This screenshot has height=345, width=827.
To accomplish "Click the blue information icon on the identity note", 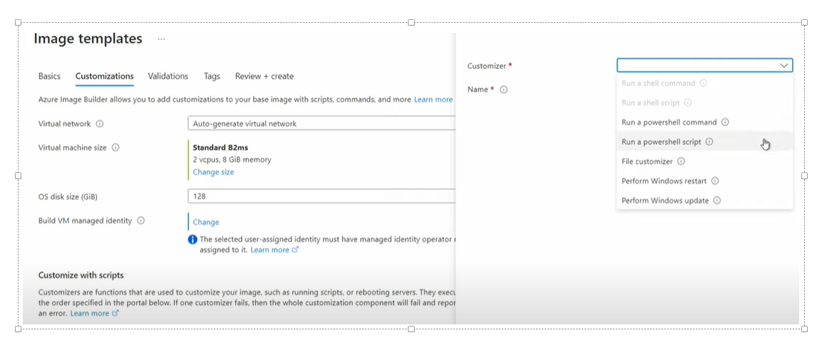I will coord(192,240).
